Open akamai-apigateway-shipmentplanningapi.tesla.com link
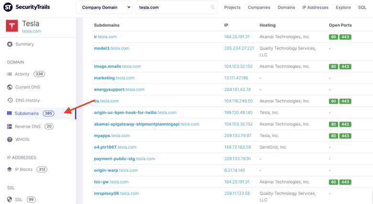This screenshot has height=204, width=373. point(146,124)
